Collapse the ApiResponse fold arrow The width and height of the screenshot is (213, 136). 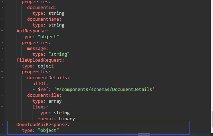point(2,31)
